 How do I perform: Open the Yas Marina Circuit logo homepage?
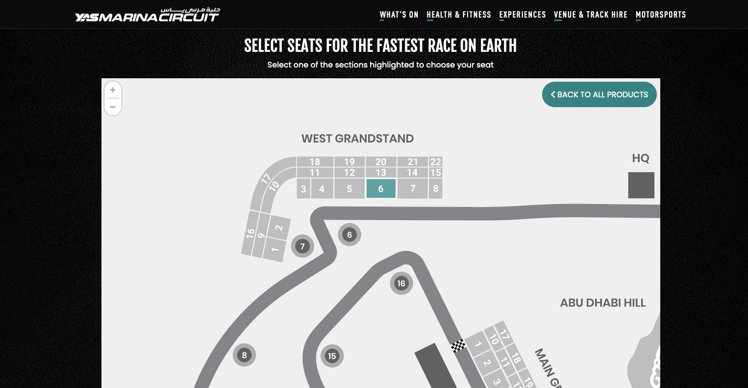click(148, 15)
